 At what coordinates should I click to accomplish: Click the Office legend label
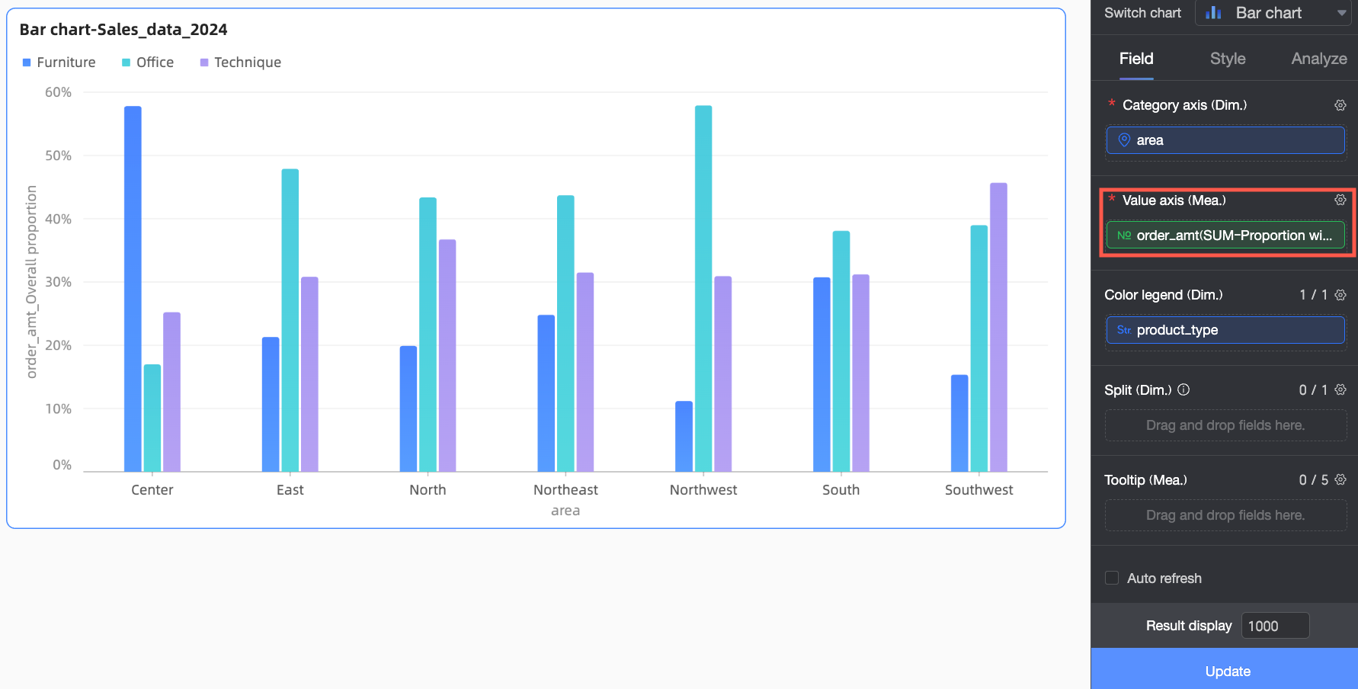pyautogui.click(x=155, y=62)
